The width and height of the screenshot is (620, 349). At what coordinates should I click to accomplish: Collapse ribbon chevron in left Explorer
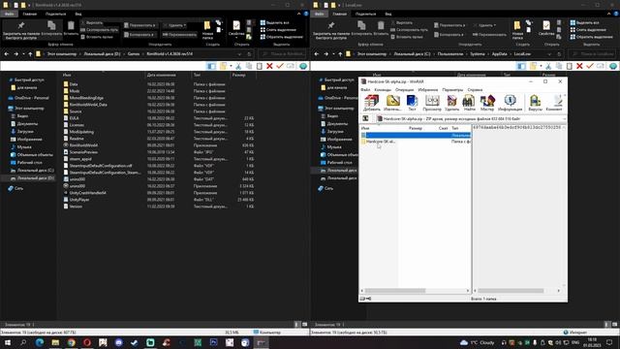point(299,14)
